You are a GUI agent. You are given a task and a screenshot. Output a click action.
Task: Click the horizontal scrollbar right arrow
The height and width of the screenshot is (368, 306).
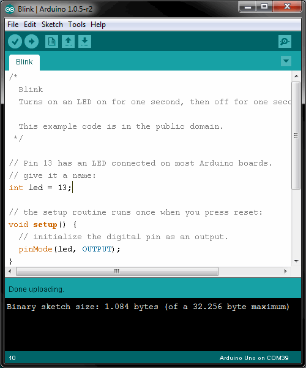point(285,271)
